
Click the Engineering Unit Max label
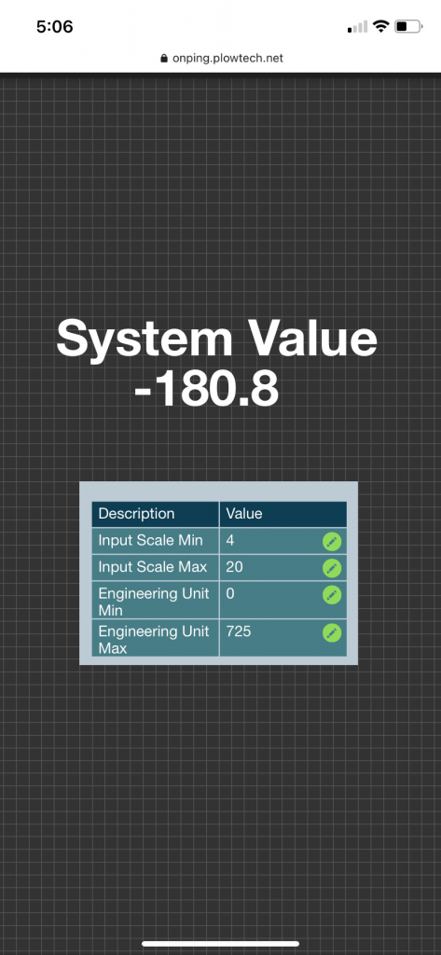154,639
